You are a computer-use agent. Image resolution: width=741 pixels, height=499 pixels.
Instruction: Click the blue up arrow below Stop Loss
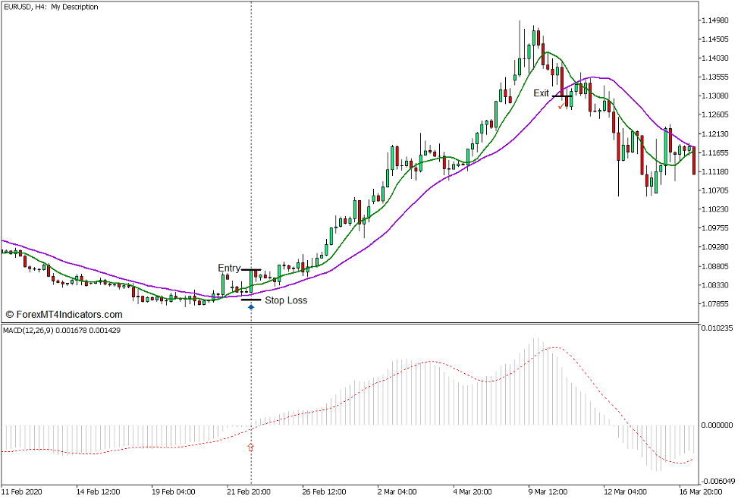(251, 307)
